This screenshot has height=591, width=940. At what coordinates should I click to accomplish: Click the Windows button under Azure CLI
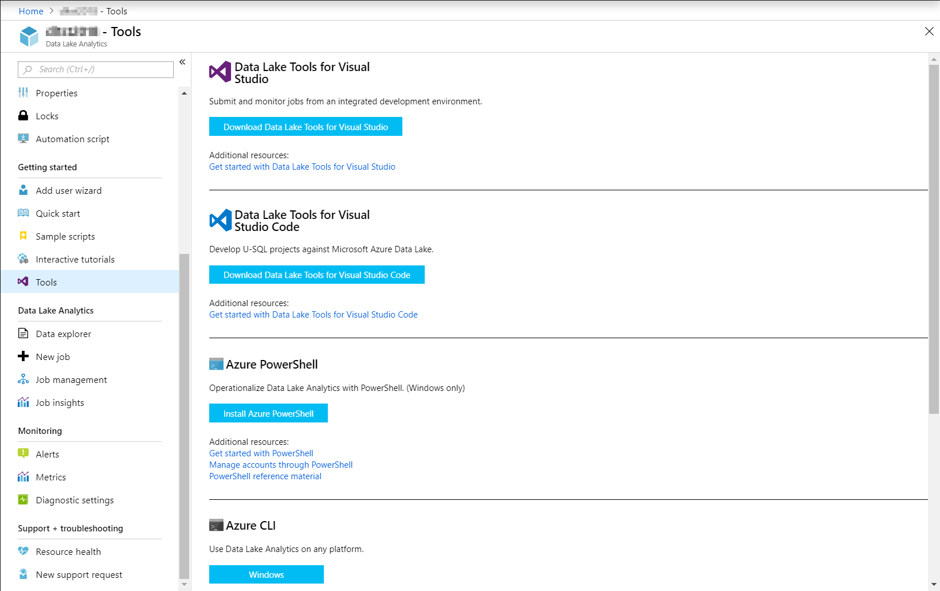click(x=267, y=574)
